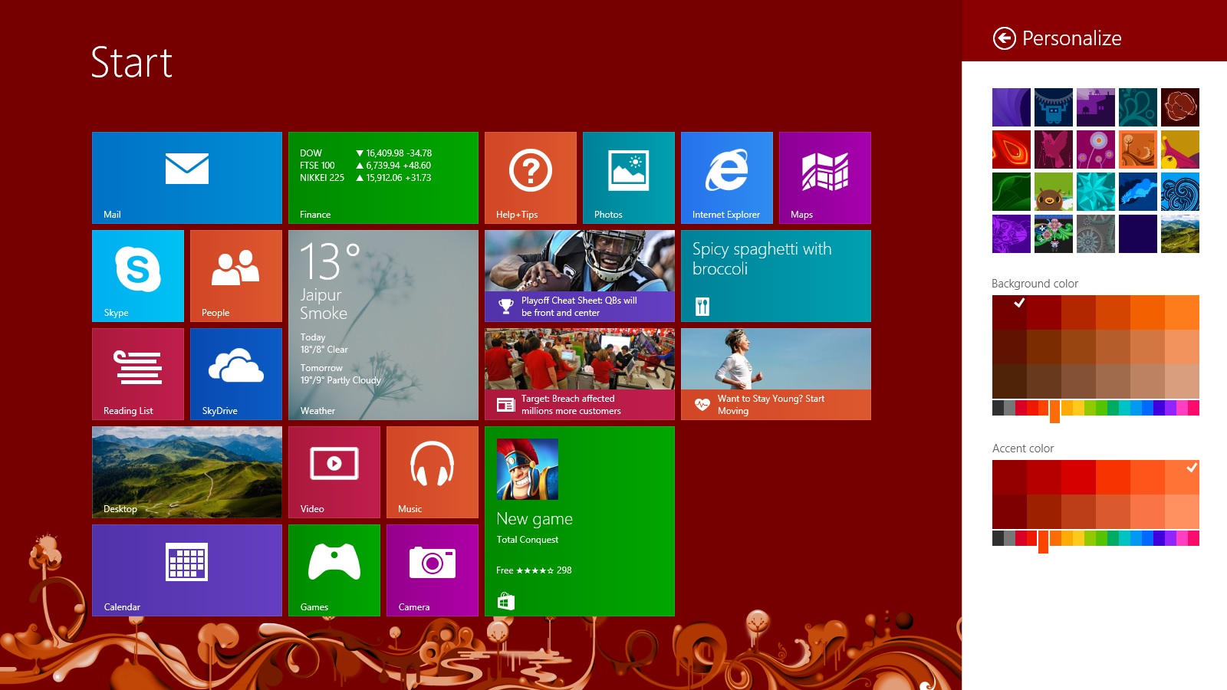This screenshot has width=1227, height=690.
Task: Open the Games app
Action: (x=334, y=570)
